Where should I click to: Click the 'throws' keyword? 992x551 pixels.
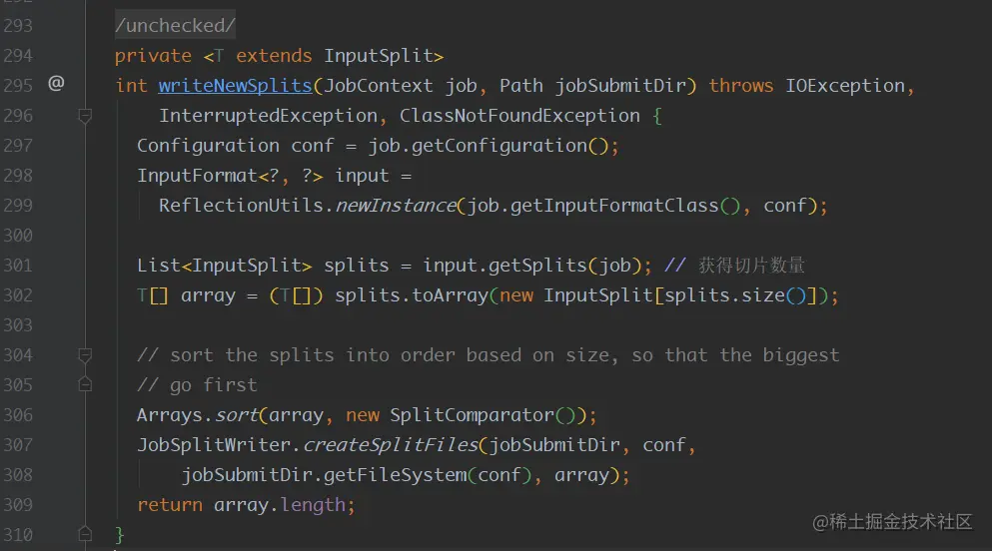pos(741,85)
